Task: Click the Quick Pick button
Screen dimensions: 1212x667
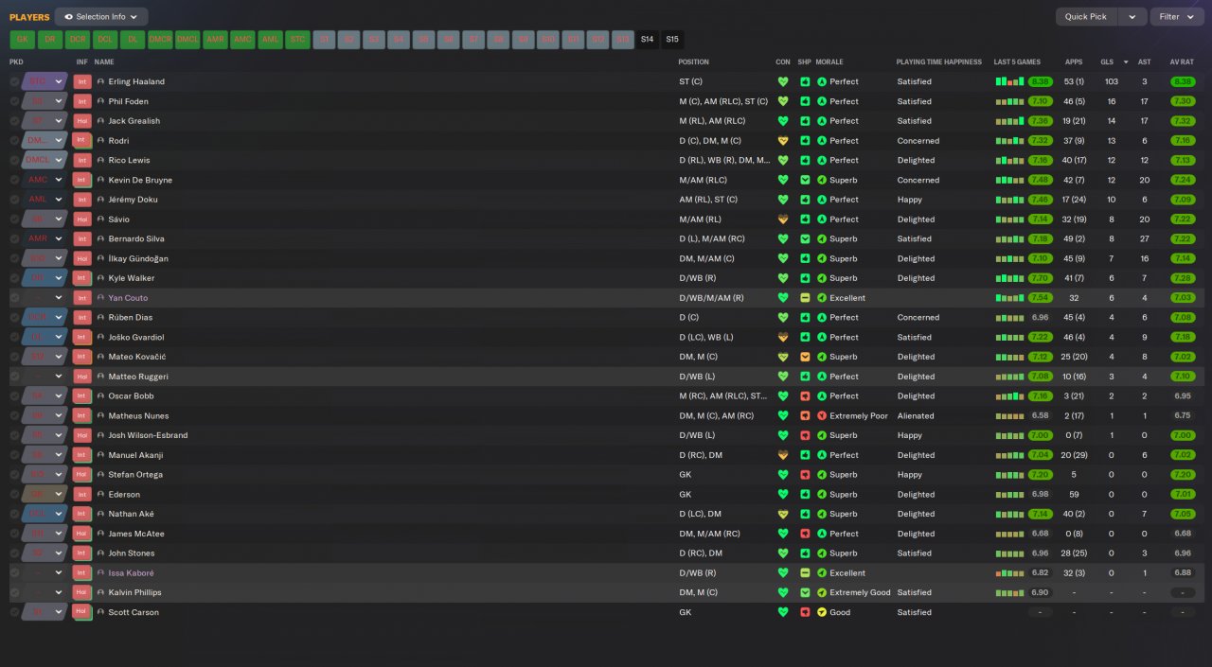Action: (1086, 17)
